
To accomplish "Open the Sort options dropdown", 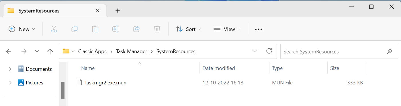I will [188, 29].
